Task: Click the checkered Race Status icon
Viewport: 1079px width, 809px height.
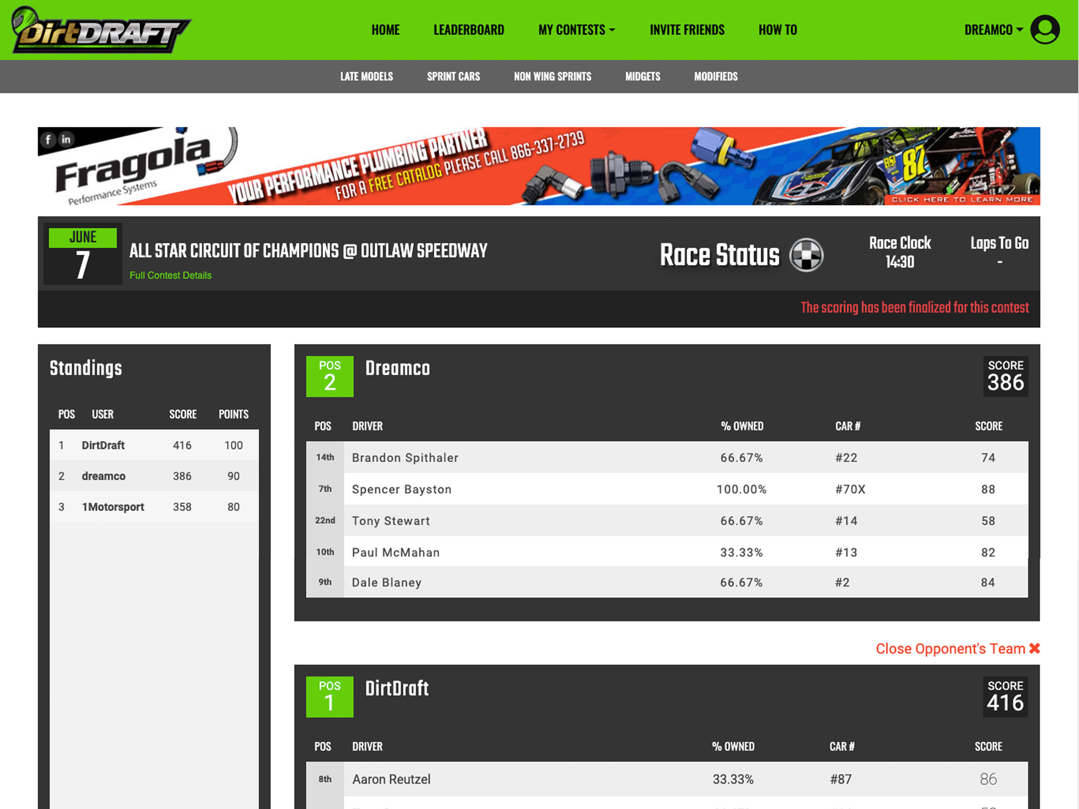Action: (x=806, y=255)
